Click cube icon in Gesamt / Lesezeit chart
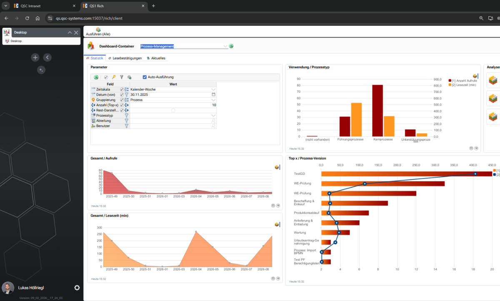This screenshot has height=301, width=500. point(277,224)
